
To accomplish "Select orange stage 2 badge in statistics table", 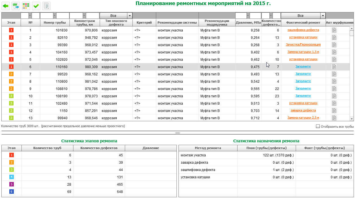I will (x=11, y=162).
